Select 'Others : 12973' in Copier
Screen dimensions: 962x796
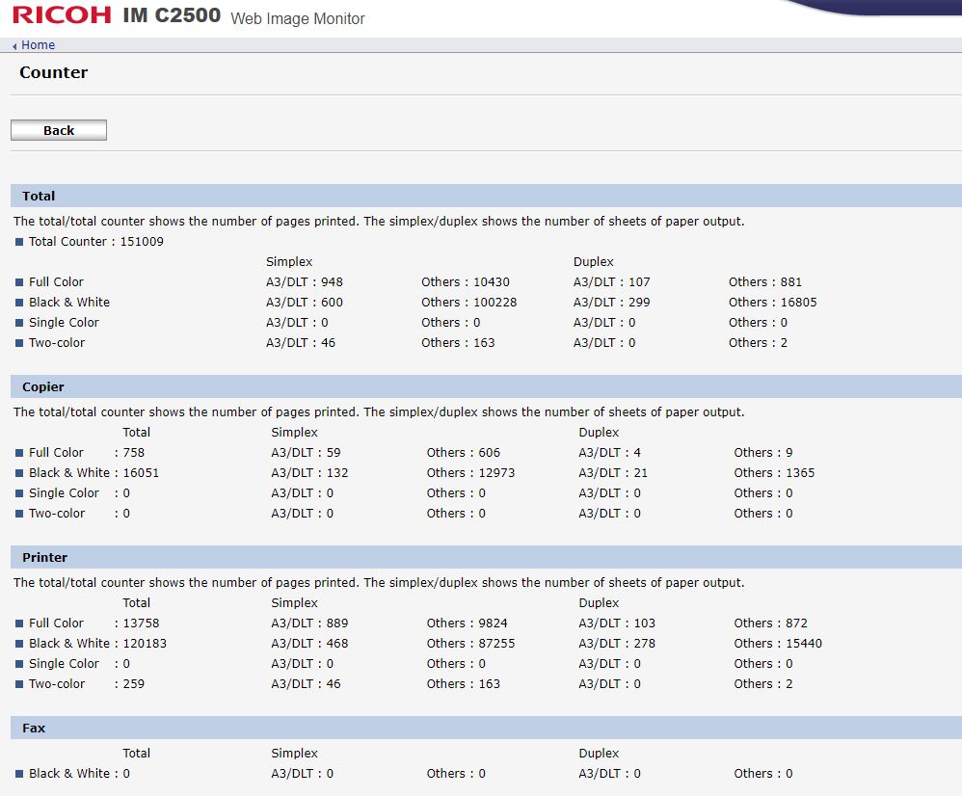470,472
